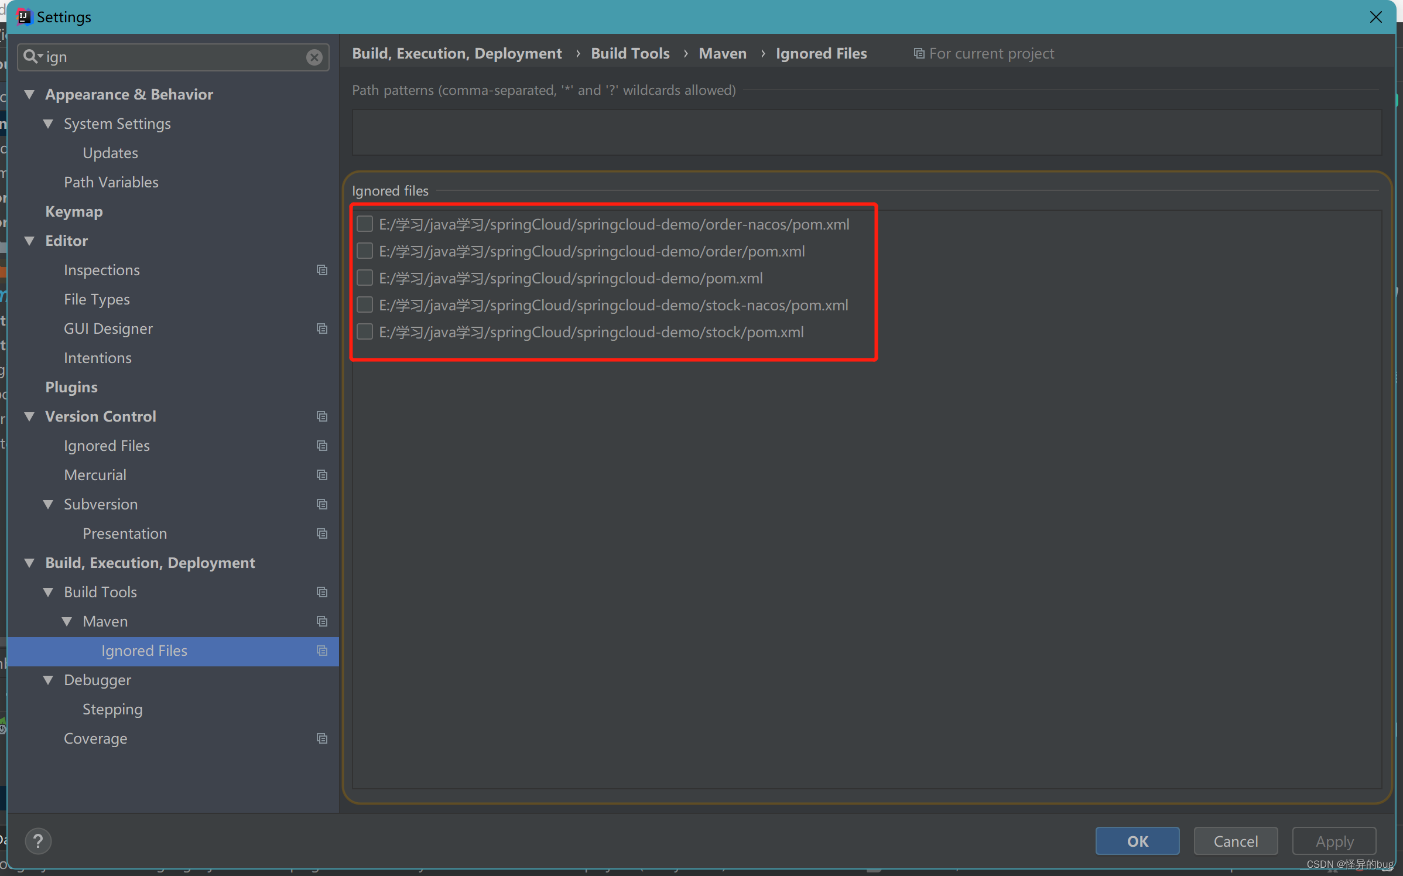
Task: Open the search history magnifier dropdown
Action: [x=33, y=57]
